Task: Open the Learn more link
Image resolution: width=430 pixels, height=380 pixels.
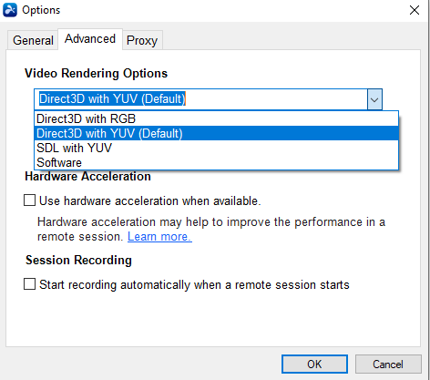Action: click(159, 237)
